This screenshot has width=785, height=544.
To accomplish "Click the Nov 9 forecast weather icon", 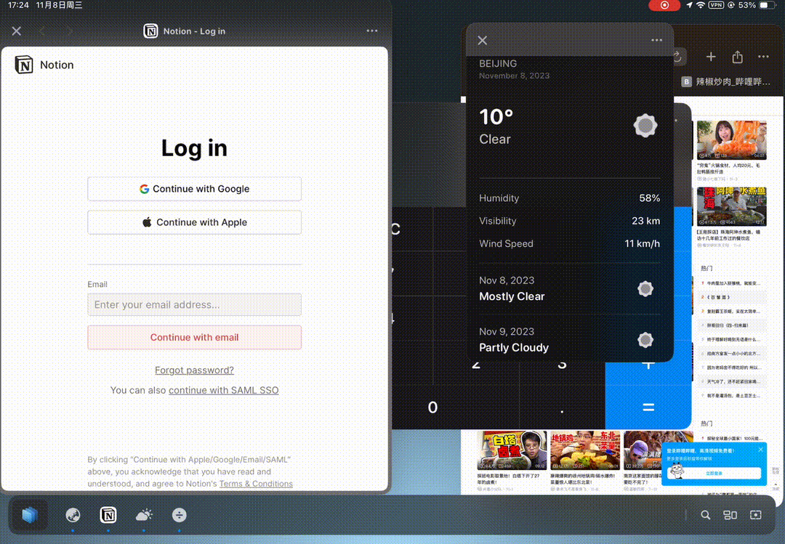I will click(x=645, y=340).
